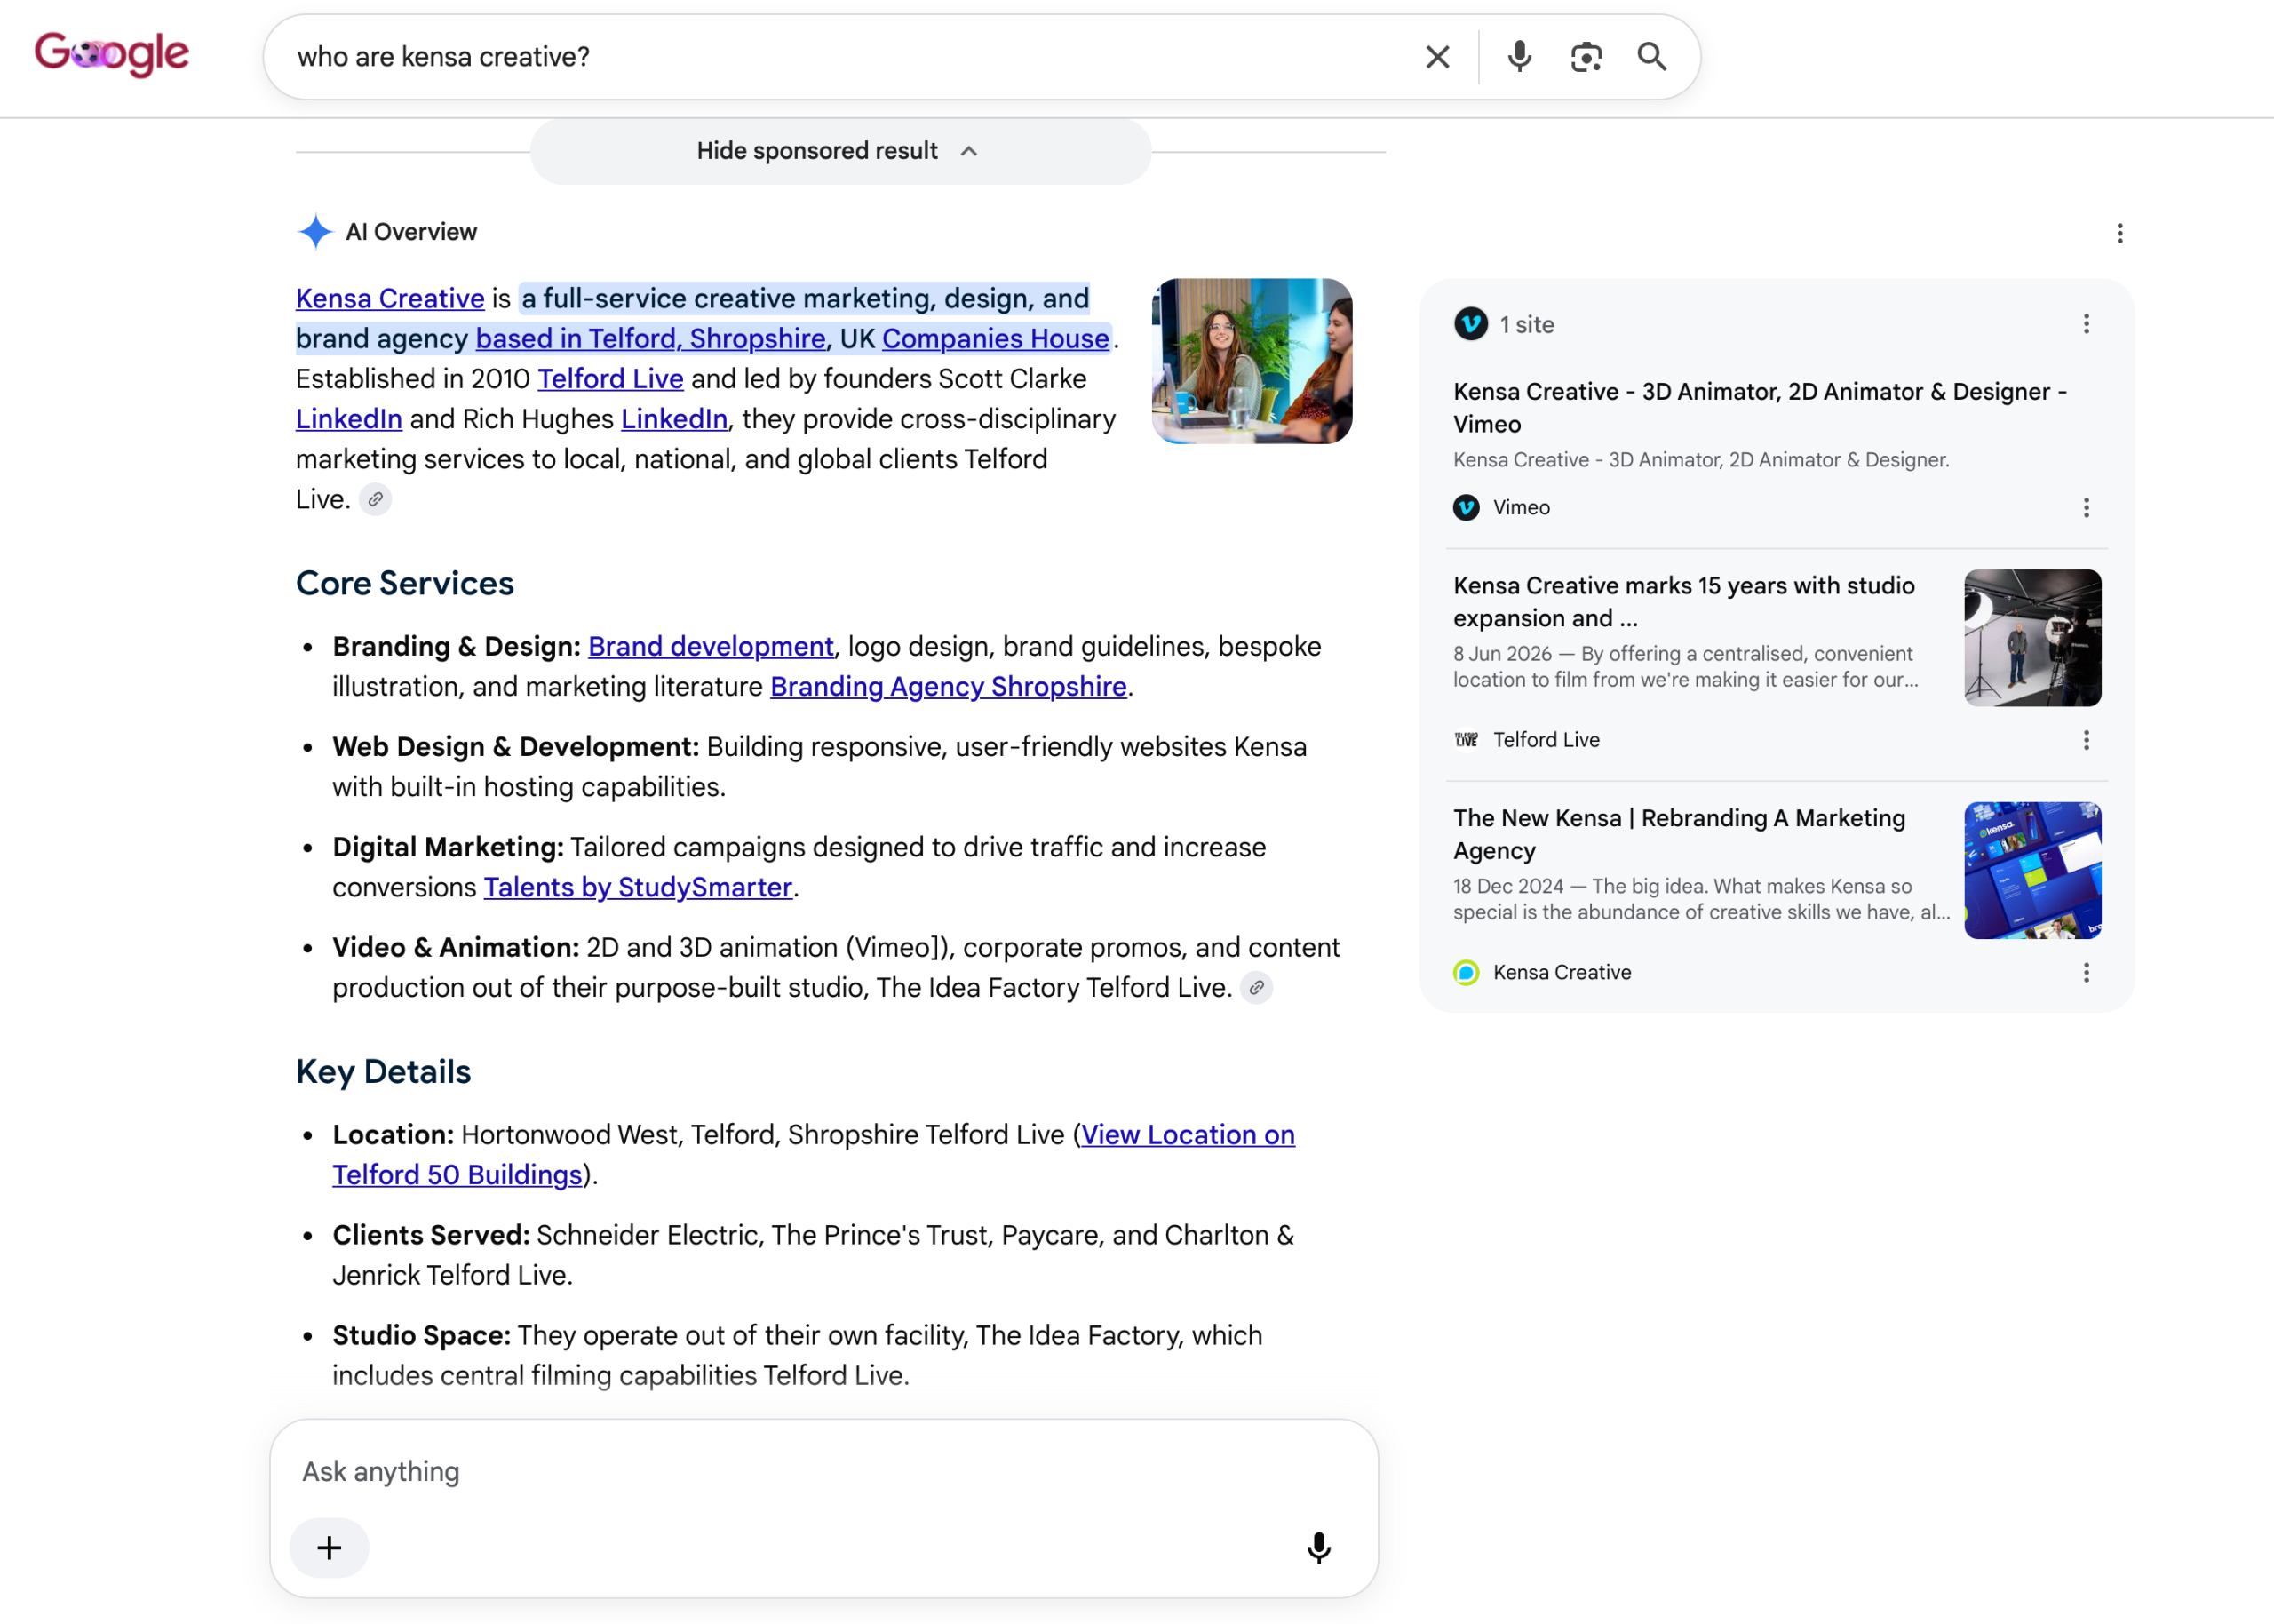Open the Companies House link
2274x1624 pixels.
tap(996, 339)
